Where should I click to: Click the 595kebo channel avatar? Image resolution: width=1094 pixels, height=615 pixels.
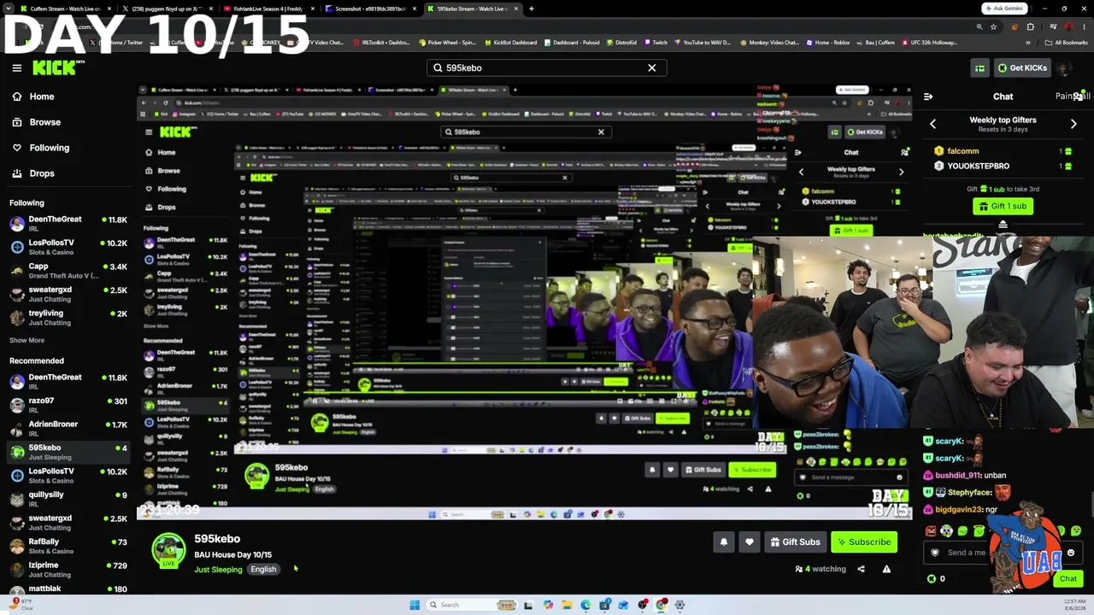pyautogui.click(x=168, y=551)
